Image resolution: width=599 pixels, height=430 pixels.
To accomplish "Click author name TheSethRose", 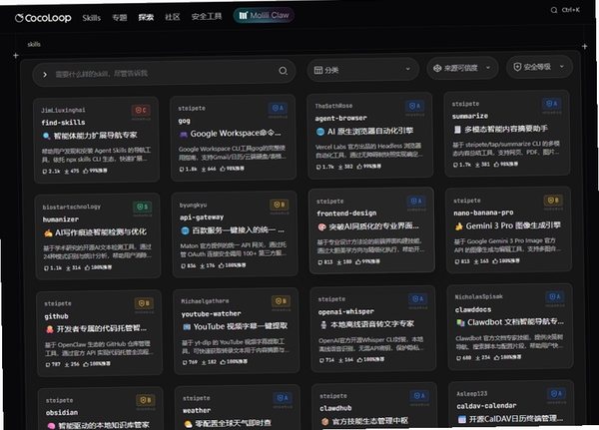I will [333, 106].
